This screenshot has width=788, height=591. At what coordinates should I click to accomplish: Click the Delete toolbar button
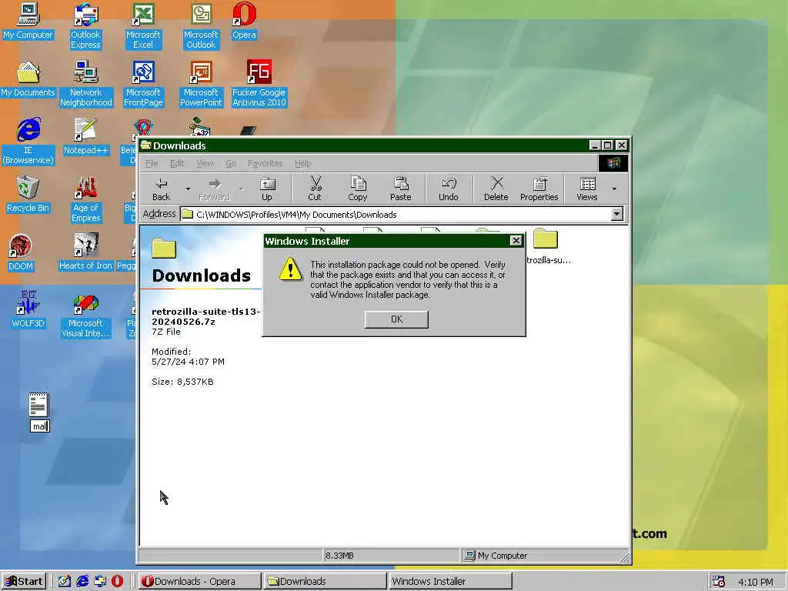pyautogui.click(x=496, y=189)
